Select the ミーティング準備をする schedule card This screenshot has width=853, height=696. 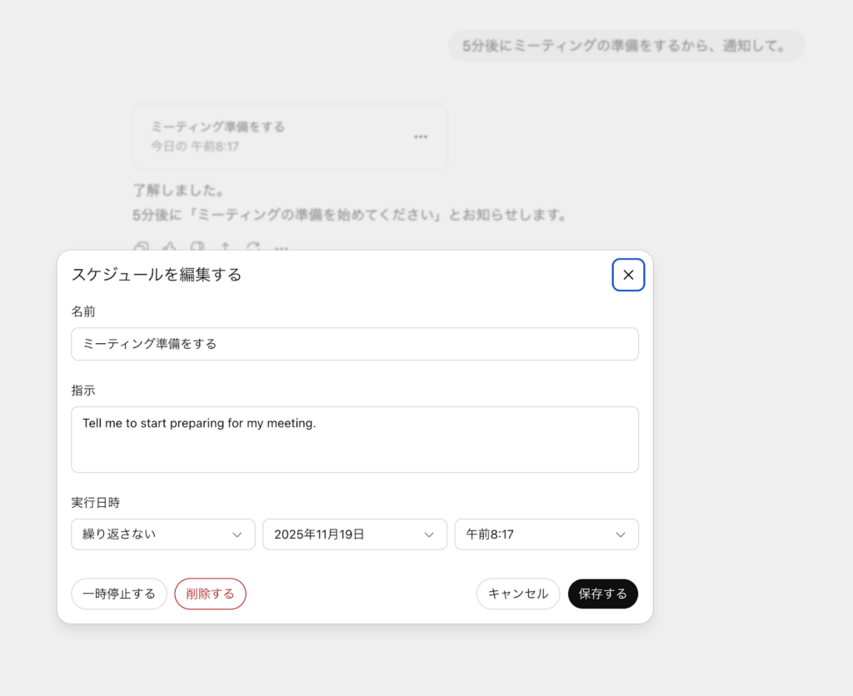[x=289, y=137]
